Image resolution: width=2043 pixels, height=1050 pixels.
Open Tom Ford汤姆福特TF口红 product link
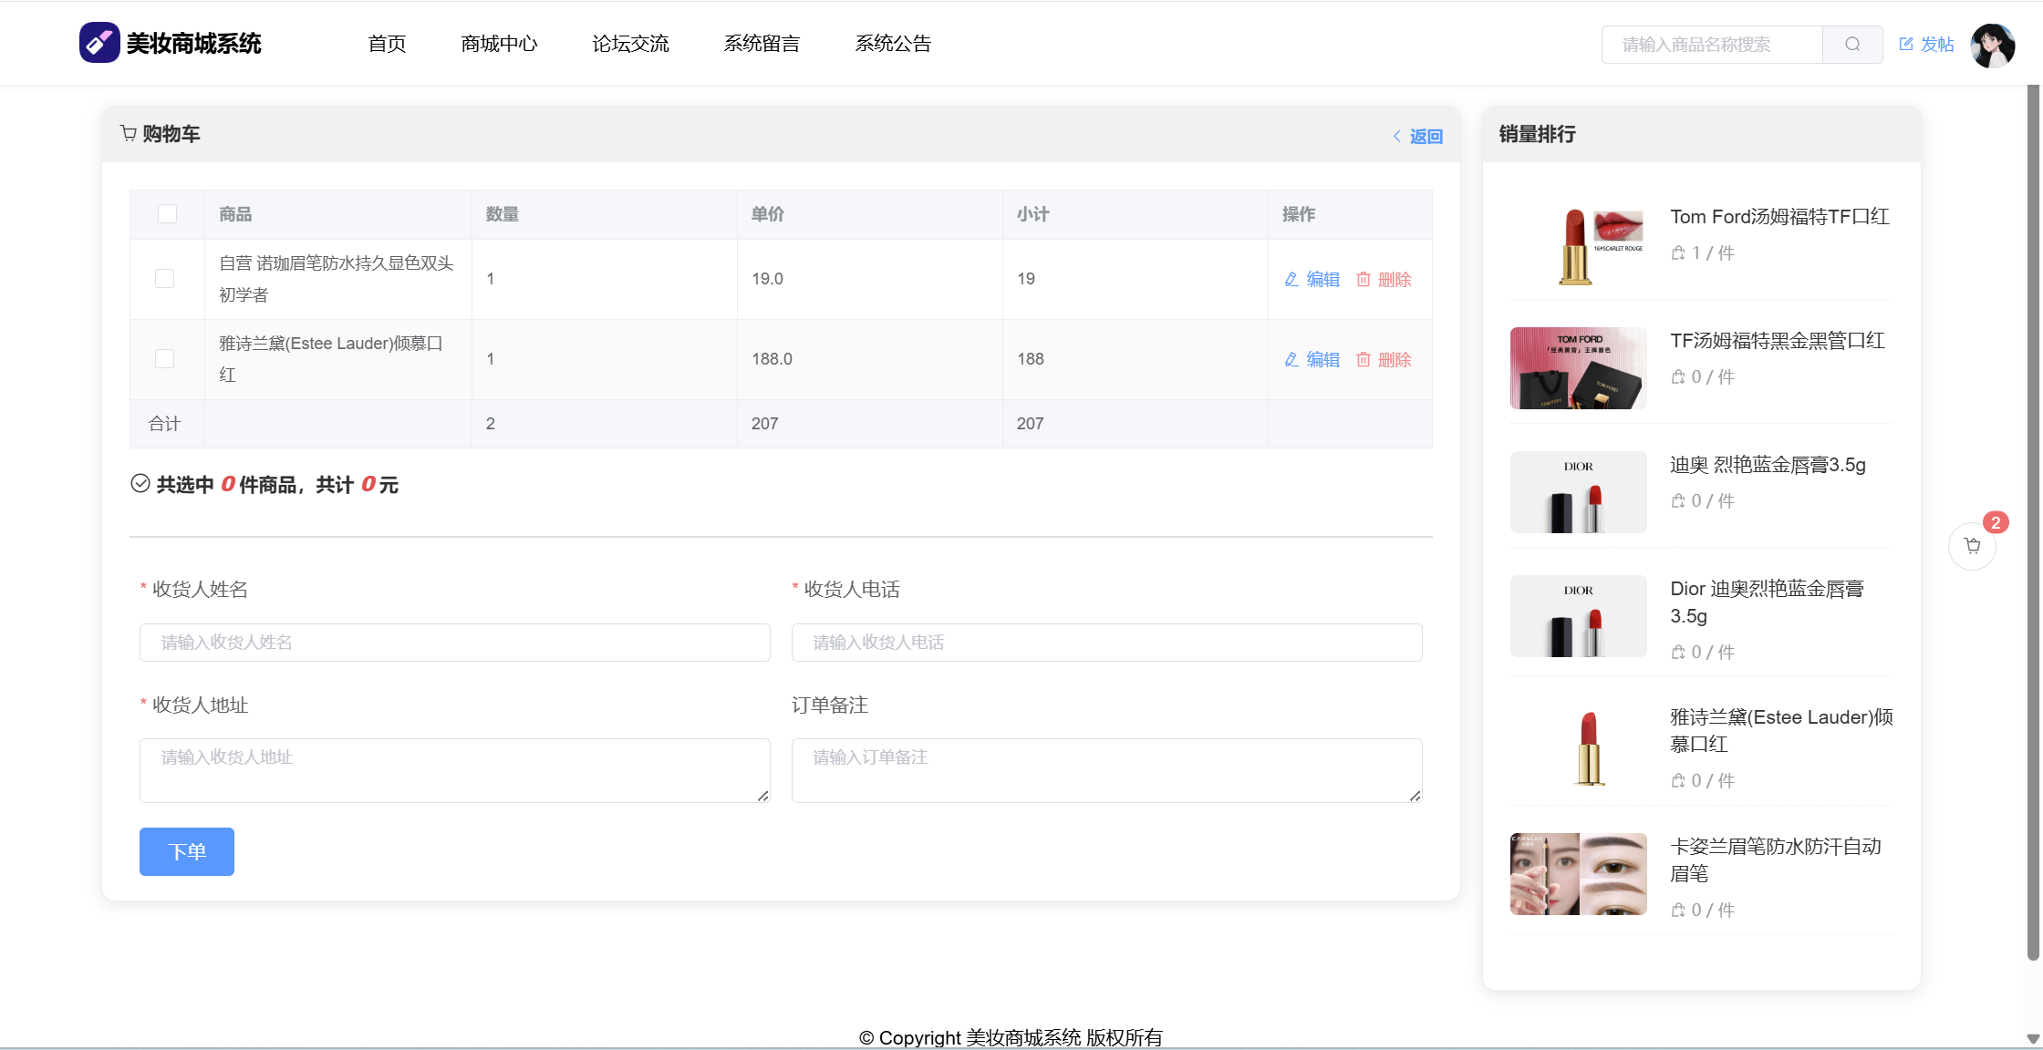coord(1779,217)
